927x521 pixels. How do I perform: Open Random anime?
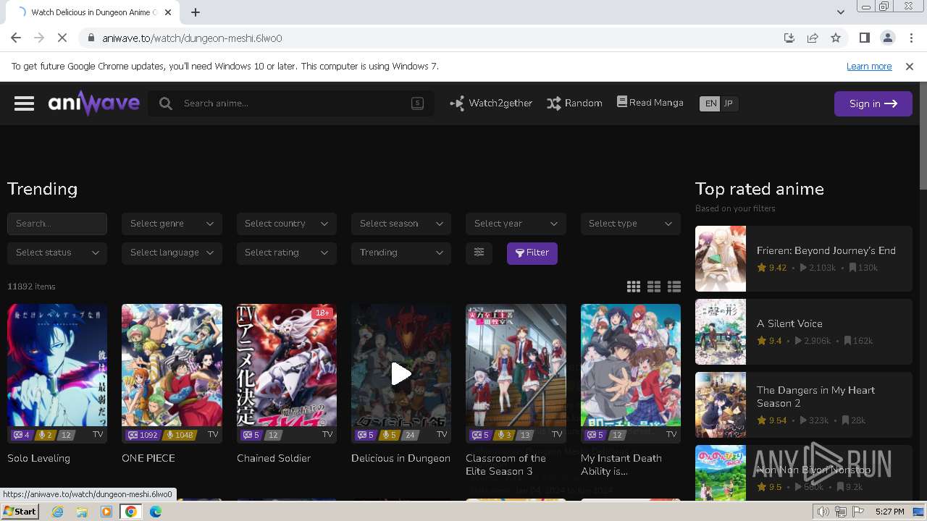[x=574, y=103]
